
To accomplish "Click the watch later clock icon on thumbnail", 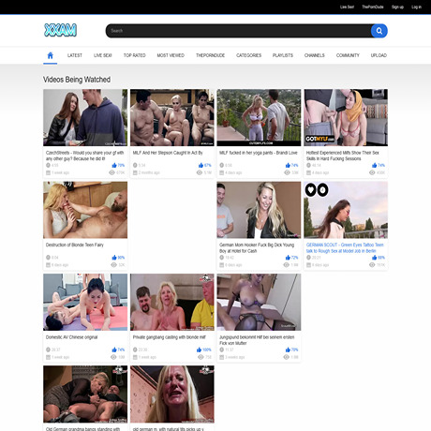I will [322, 189].
